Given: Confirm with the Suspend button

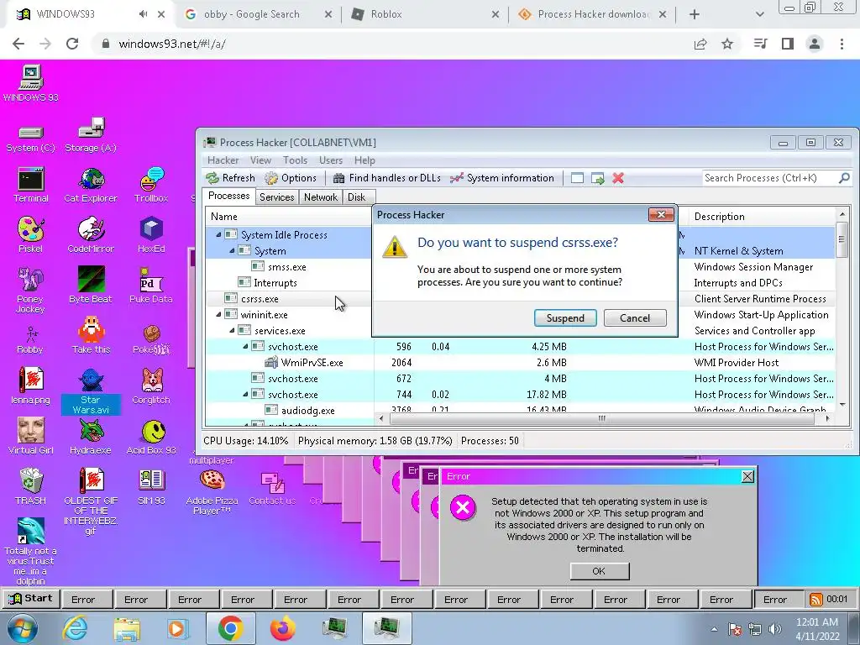Looking at the screenshot, I should point(565,318).
